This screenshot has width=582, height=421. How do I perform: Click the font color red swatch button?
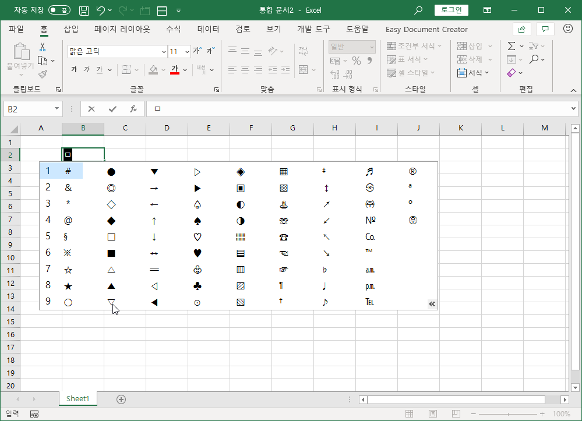(175, 70)
